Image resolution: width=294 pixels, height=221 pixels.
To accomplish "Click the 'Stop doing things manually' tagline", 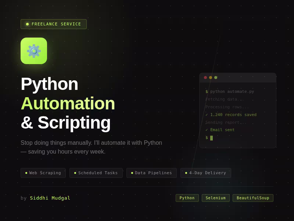I will click(x=91, y=147).
